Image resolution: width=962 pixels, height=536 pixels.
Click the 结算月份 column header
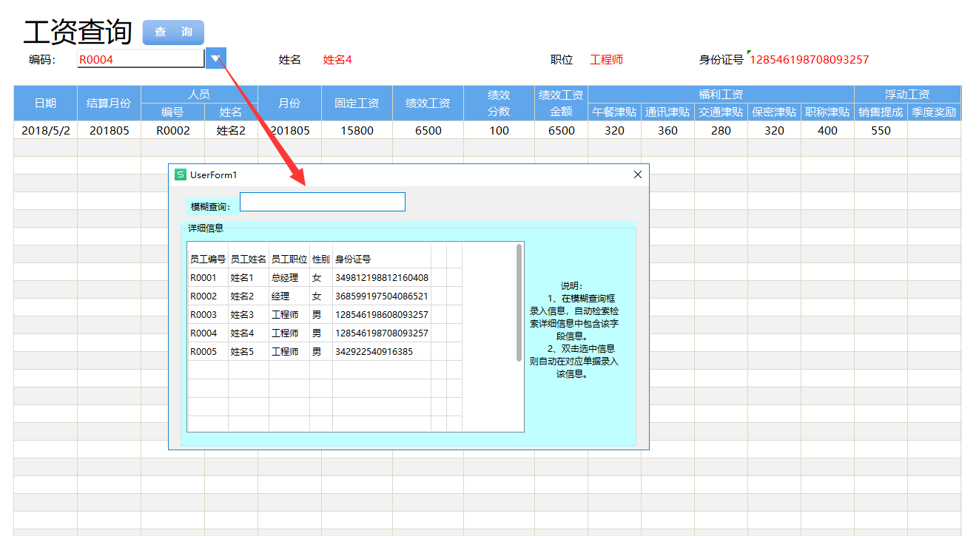110,104
